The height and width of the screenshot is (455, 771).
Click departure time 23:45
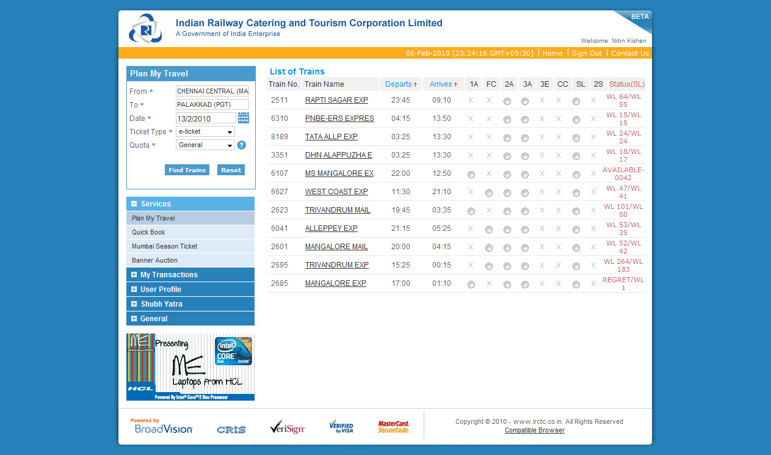click(x=400, y=100)
